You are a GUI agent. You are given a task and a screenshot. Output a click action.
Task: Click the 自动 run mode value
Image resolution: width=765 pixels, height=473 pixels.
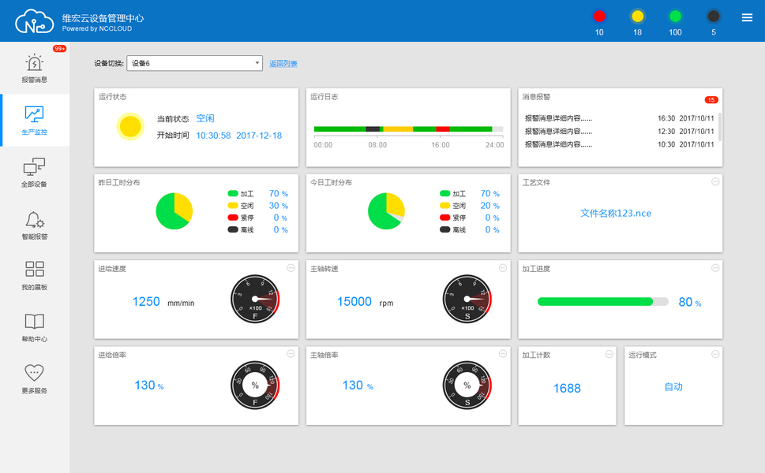pyautogui.click(x=673, y=387)
